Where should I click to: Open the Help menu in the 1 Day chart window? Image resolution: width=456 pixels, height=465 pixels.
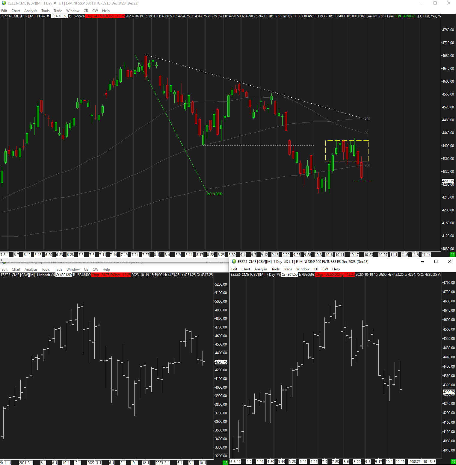coord(106,11)
